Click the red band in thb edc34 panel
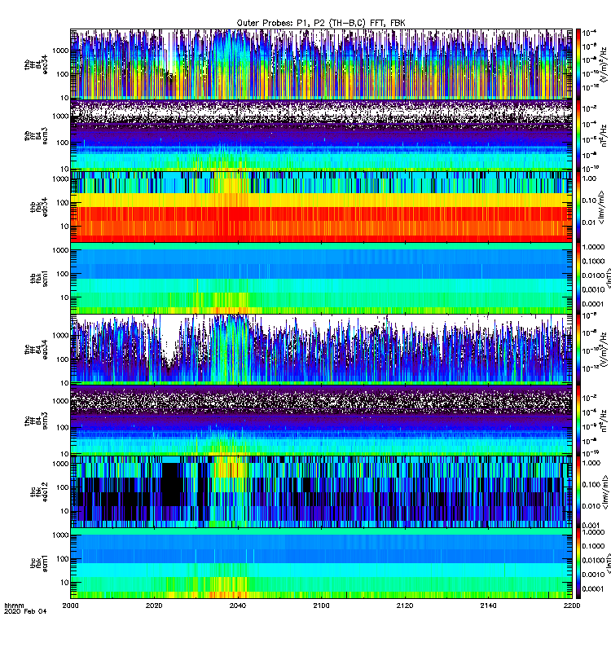The width and height of the screenshot is (611, 652). pos(321,214)
